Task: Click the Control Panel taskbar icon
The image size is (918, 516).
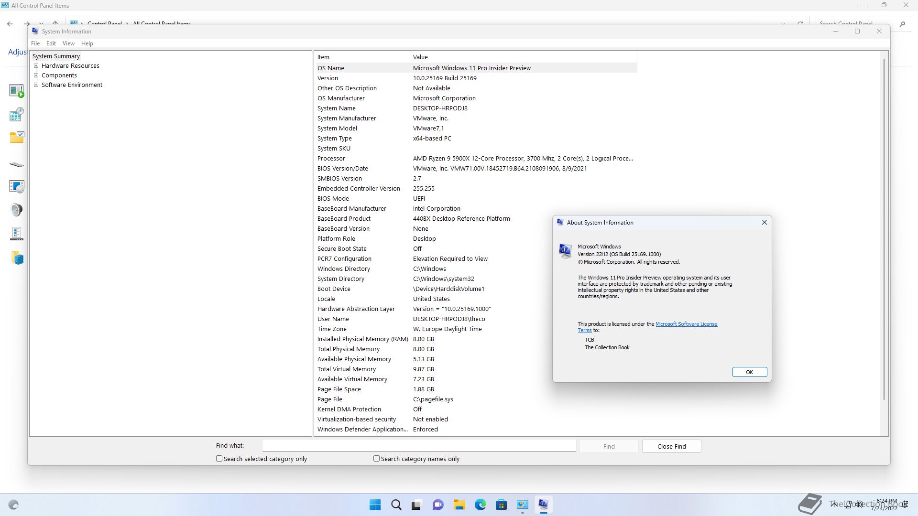Action: coord(522,505)
